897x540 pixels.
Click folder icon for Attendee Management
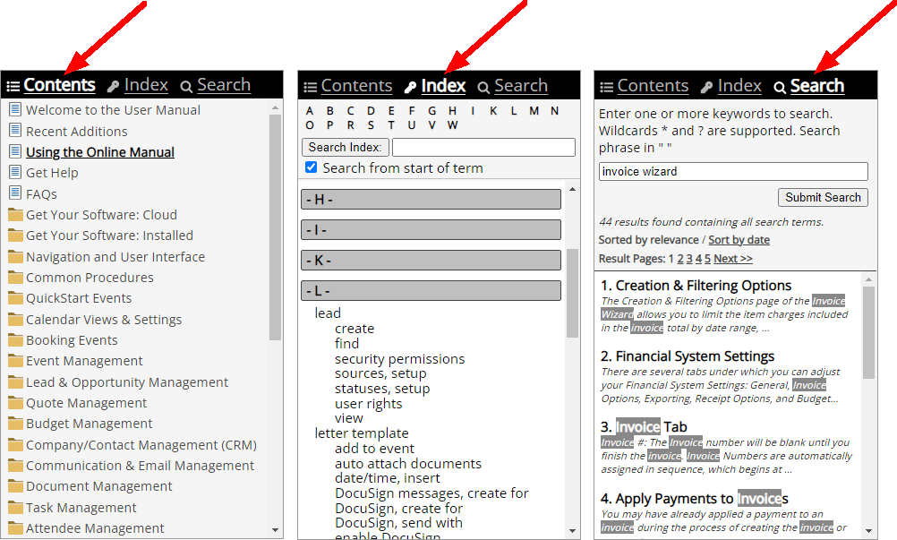pos(15,528)
